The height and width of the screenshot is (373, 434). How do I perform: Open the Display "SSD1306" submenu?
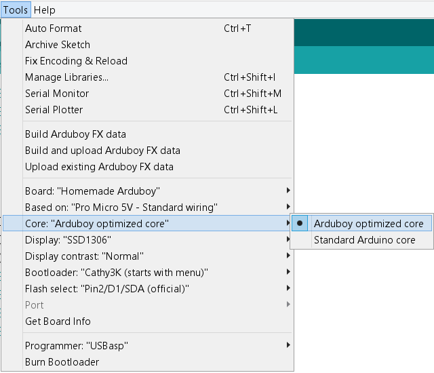pyautogui.click(x=68, y=240)
